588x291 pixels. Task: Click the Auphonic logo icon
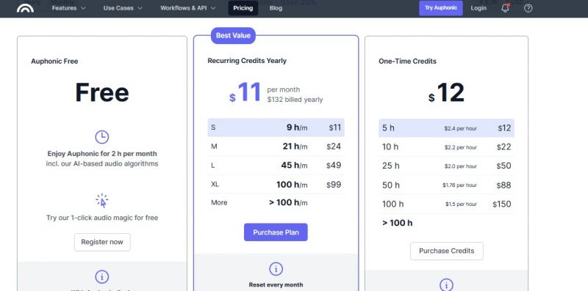(x=25, y=8)
